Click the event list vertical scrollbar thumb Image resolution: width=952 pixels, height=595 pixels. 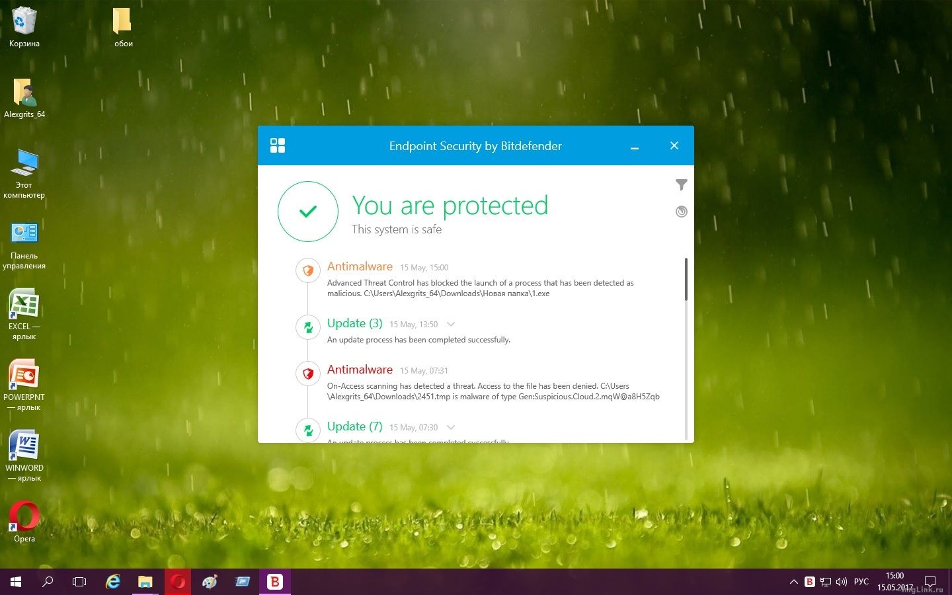[x=686, y=279]
